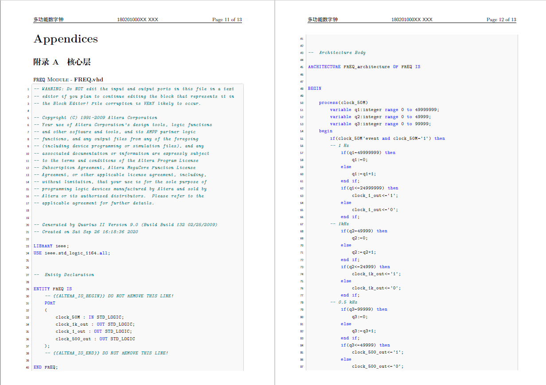
Task: Click the 附录 A 核心层 section title
Action: [x=62, y=62]
